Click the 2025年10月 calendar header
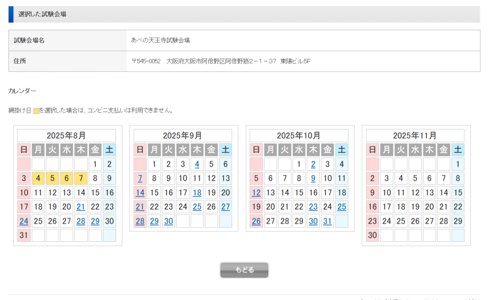 (299, 136)
